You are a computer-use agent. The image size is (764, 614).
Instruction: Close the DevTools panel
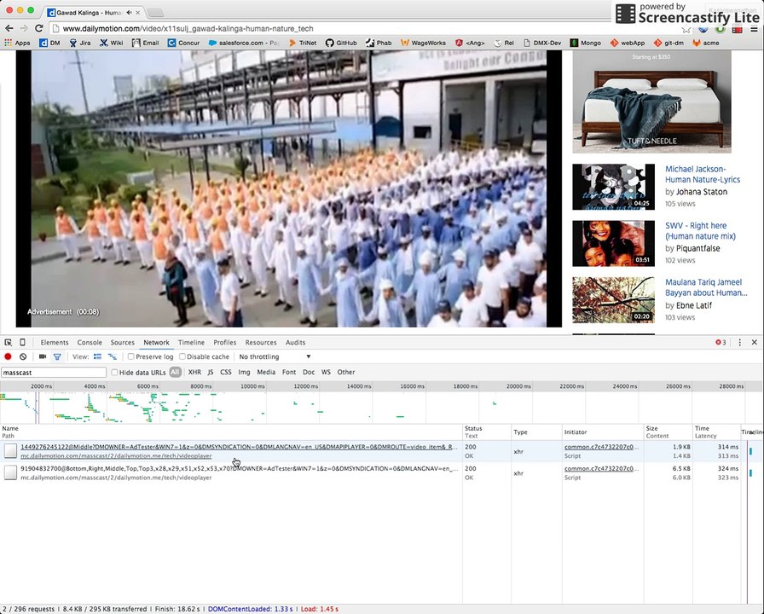click(755, 343)
